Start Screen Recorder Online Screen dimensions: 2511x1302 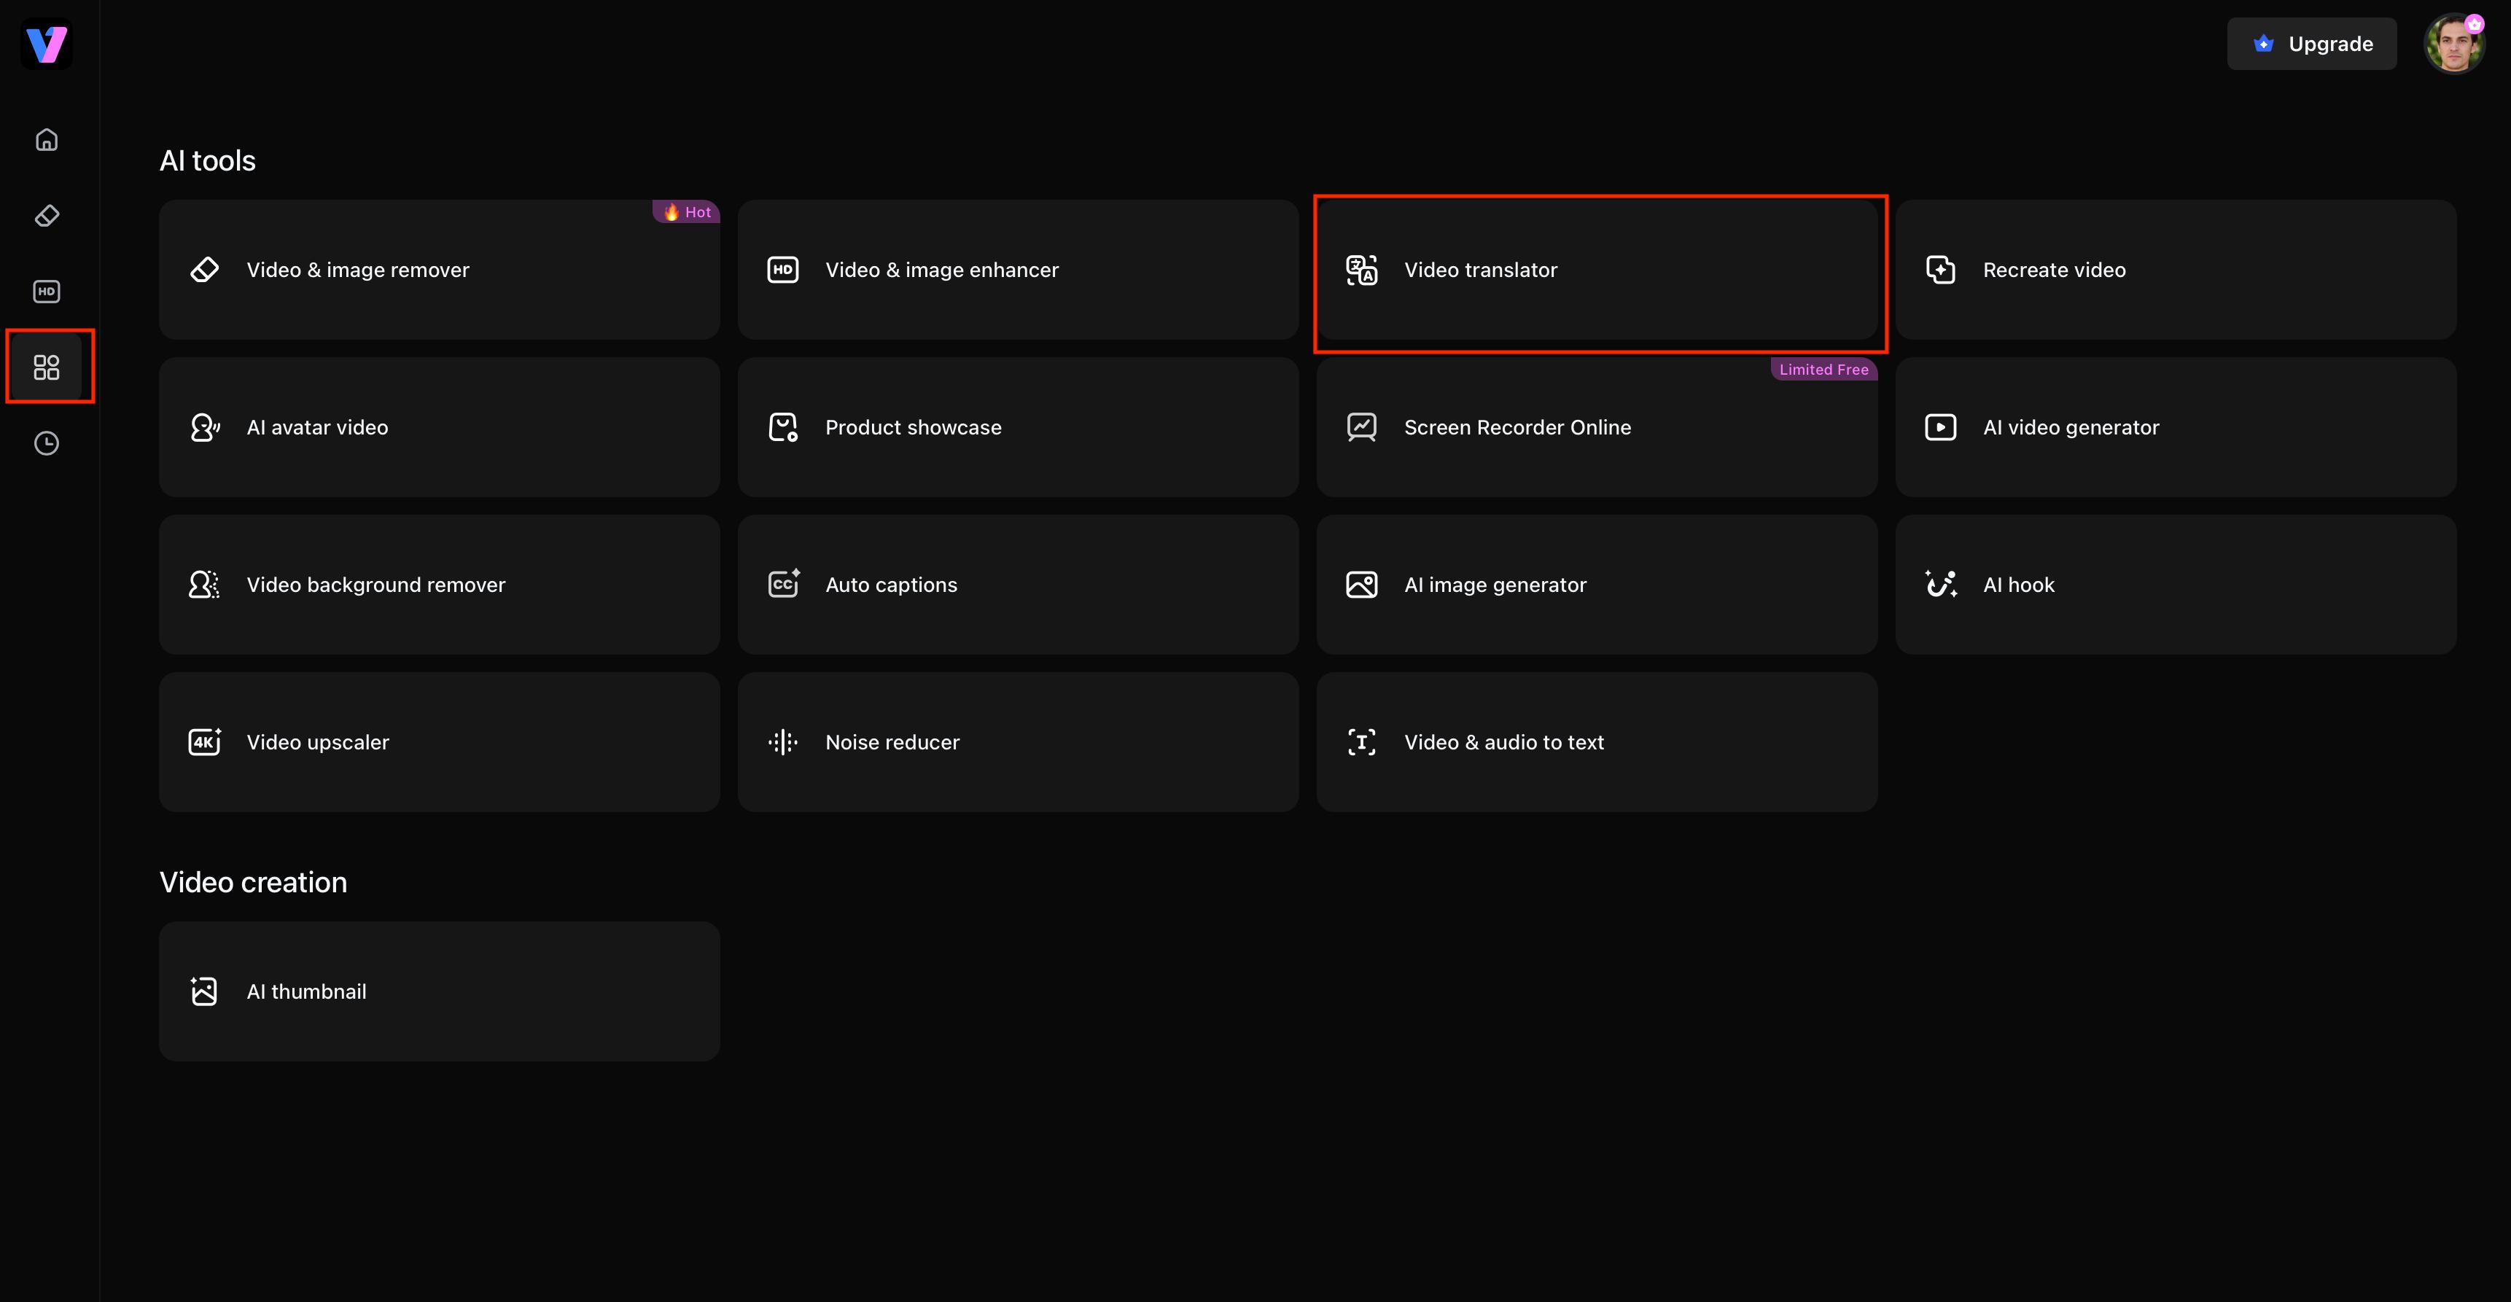click(x=1597, y=428)
